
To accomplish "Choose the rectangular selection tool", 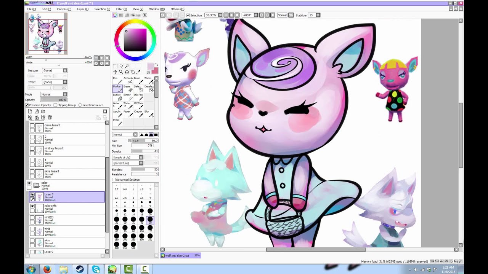I will (x=115, y=66).
